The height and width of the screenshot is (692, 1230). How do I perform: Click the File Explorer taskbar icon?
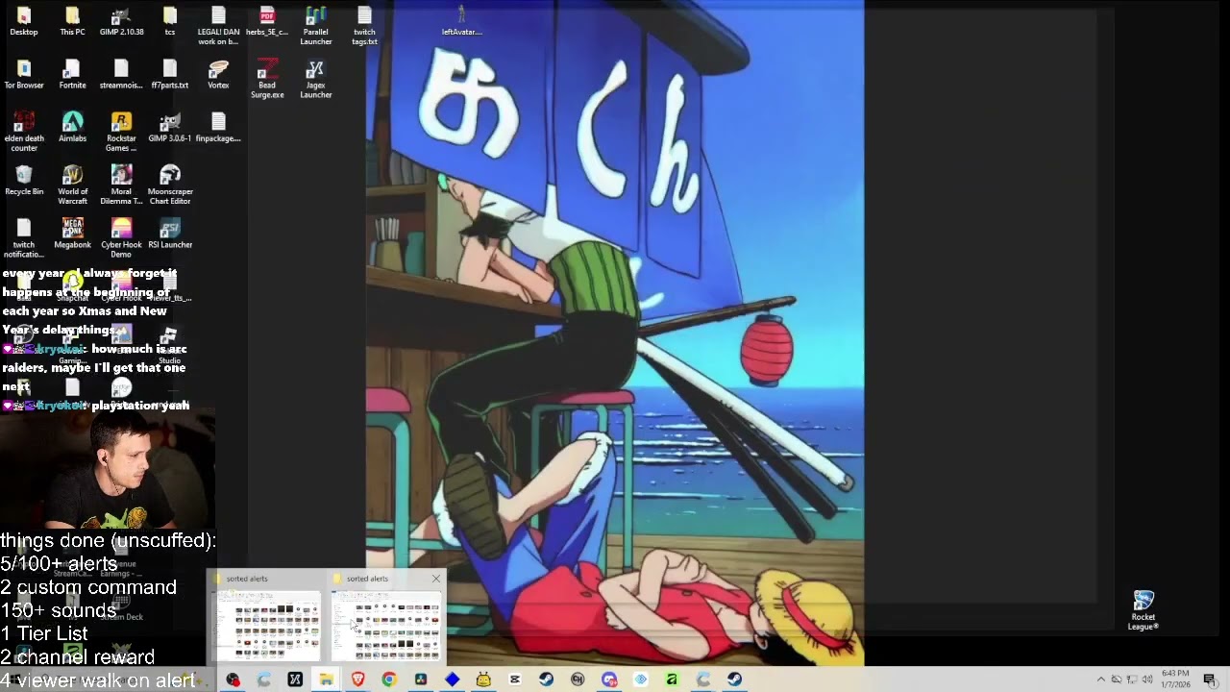click(x=327, y=680)
